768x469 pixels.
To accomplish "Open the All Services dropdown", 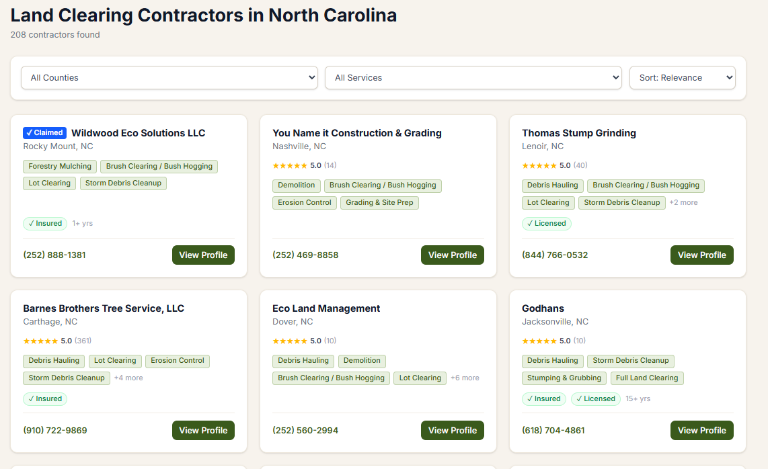I will 473,77.
